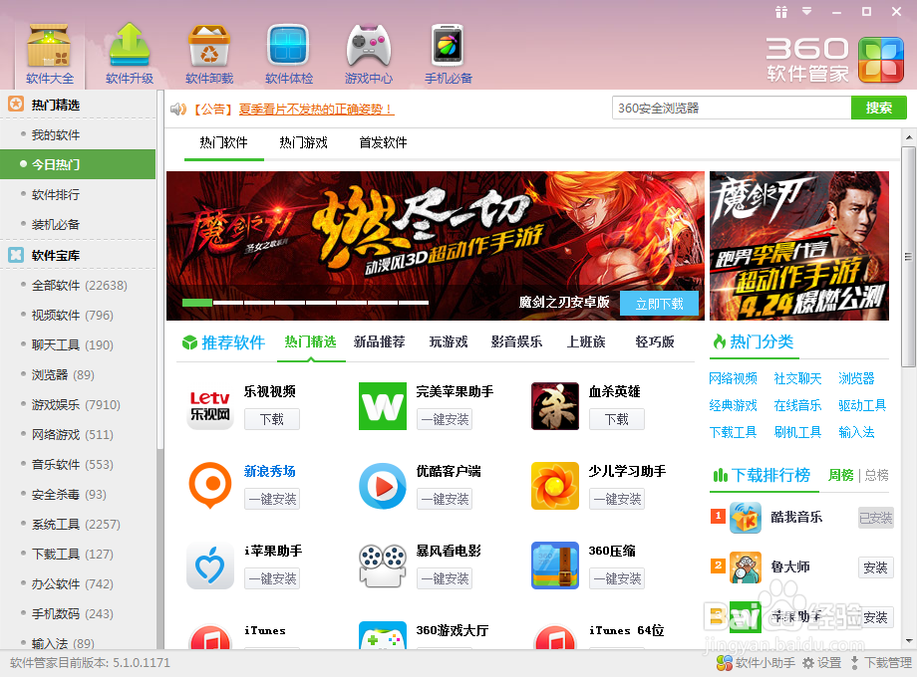Click 一键安装 for 完美苹果助手
917x677 pixels.
pyautogui.click(x=445, y=419)
